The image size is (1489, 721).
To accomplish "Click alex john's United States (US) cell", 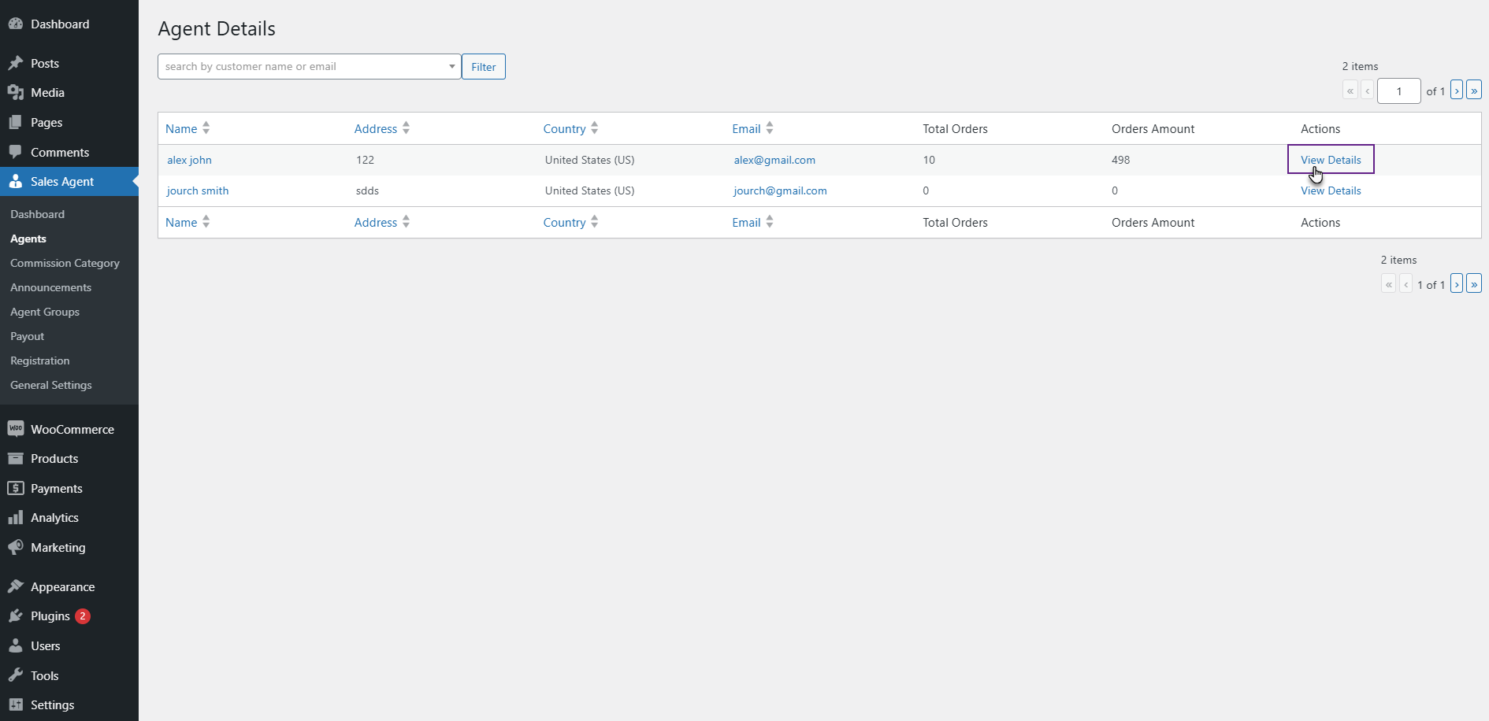I will pos(589,160).
